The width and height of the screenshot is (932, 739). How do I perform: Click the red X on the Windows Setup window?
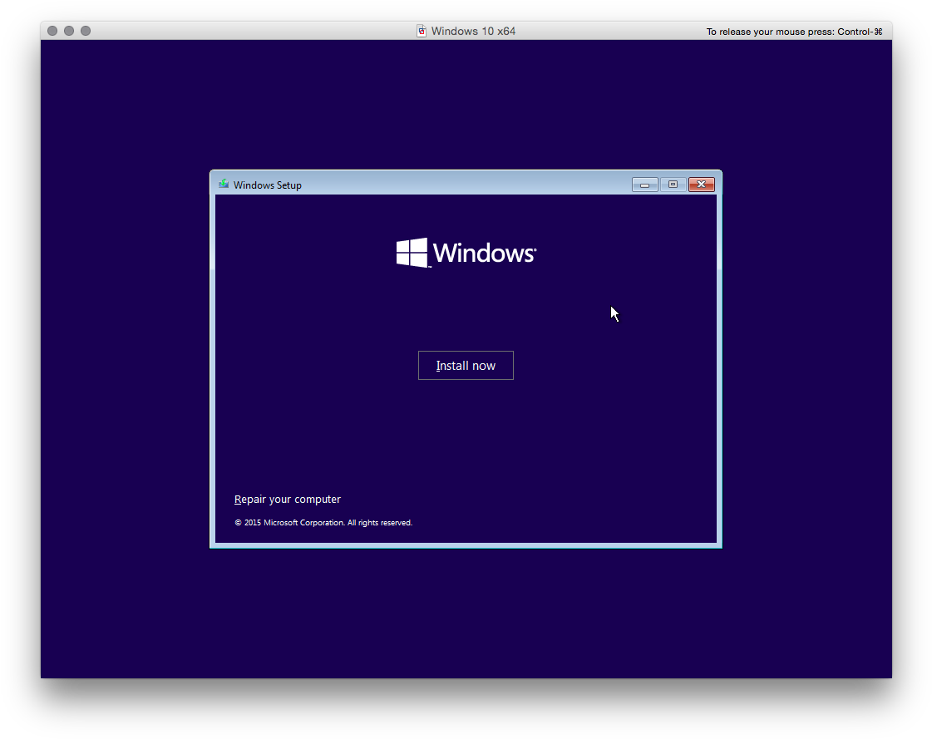(x=701, y=185)
